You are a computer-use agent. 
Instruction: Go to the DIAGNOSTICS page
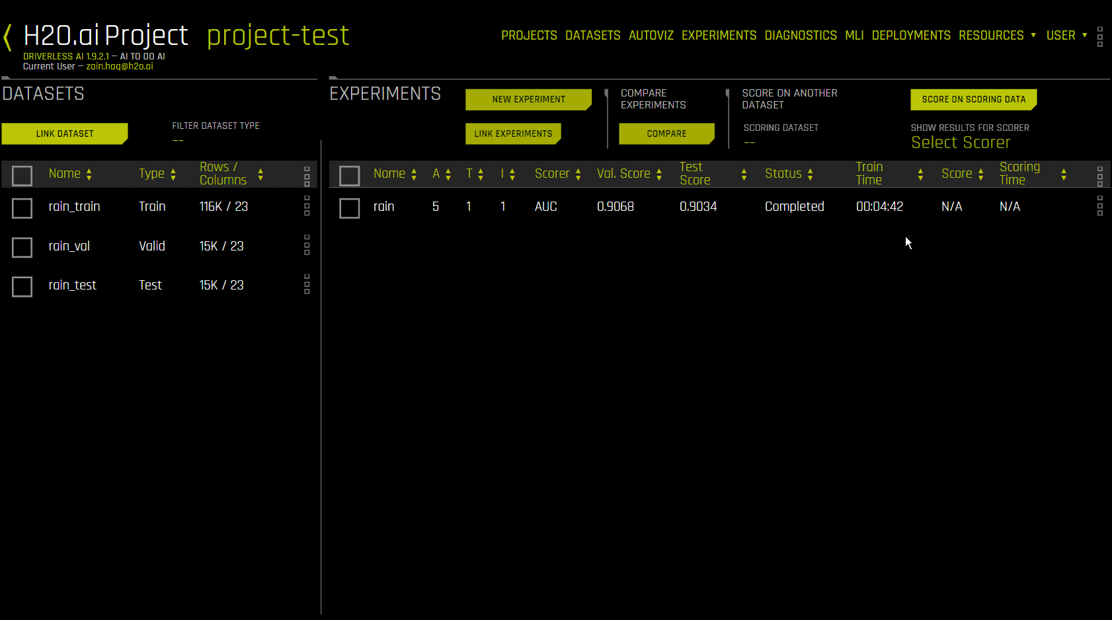801,35
